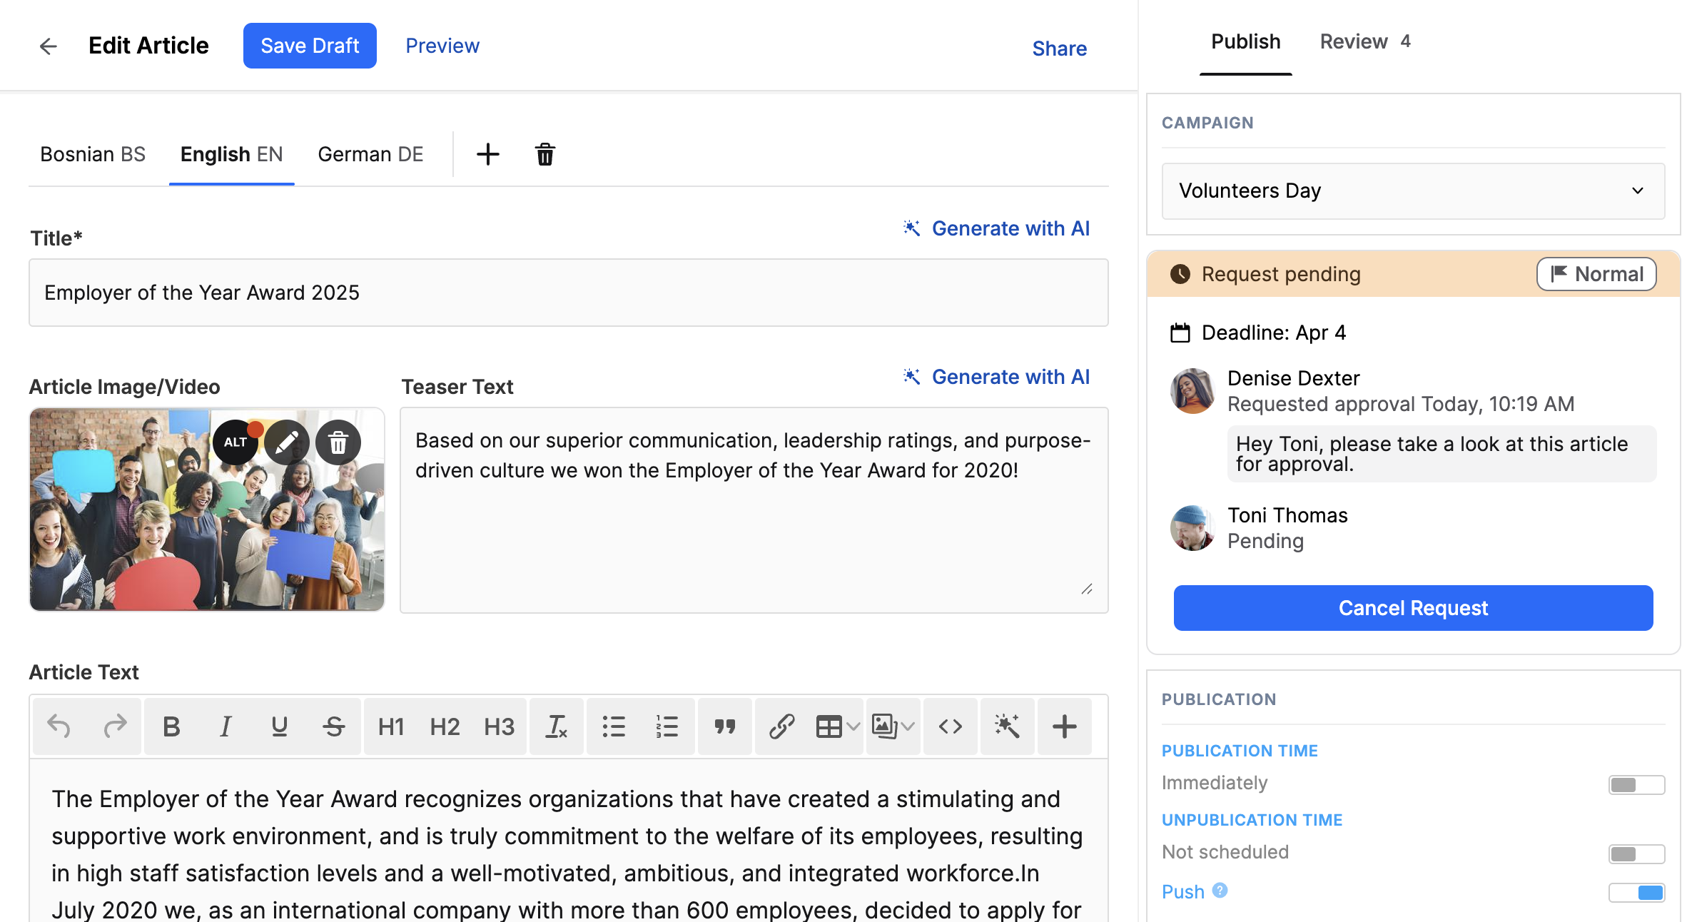This screenshot has height=922, width=1687.
Task: Expand the table insert dropdown
Action: tap(853, 726)
